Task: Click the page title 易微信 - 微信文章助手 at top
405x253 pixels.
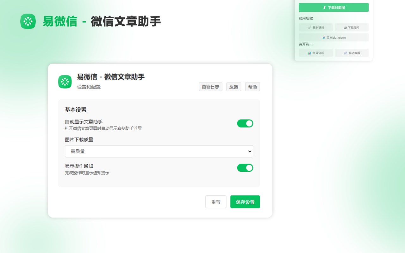Action: point(102,22)
